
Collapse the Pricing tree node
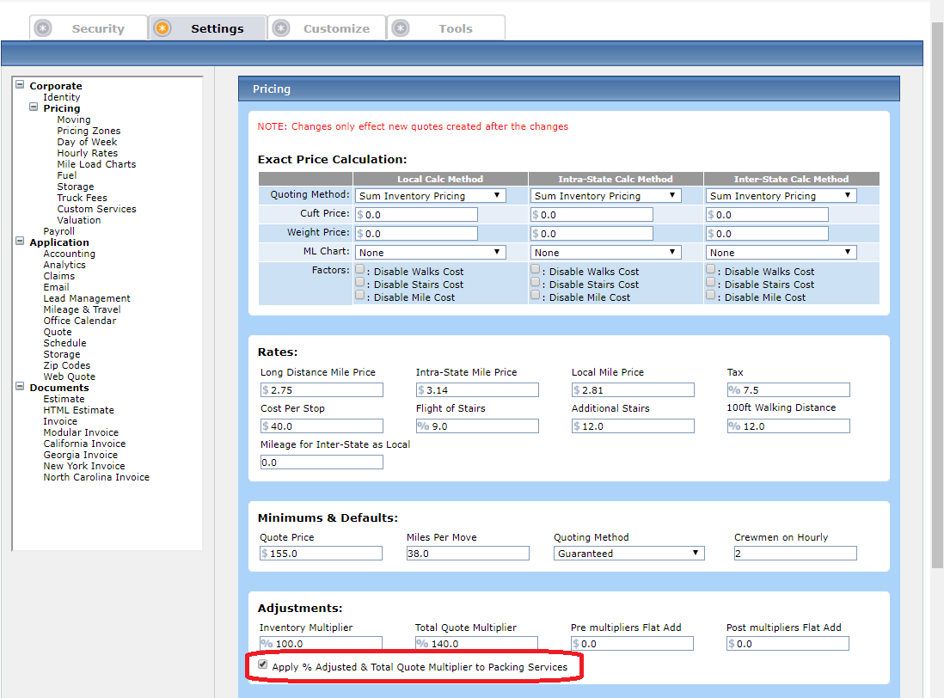[34, 107]
